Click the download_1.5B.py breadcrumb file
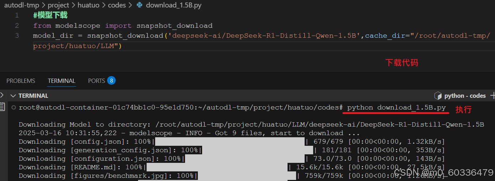 point(174,5)
